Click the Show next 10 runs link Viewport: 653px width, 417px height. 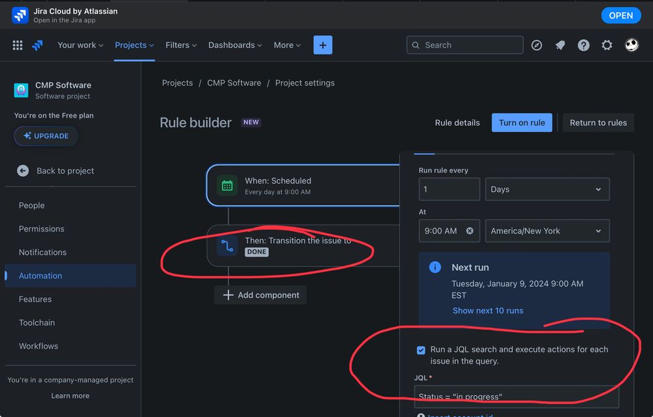click(488, 311)
